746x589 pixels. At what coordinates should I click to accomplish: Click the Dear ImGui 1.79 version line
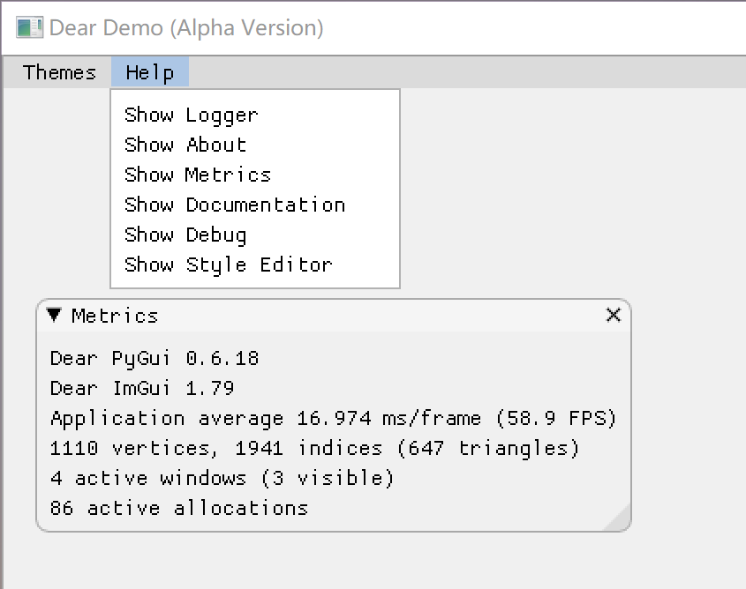142,388
